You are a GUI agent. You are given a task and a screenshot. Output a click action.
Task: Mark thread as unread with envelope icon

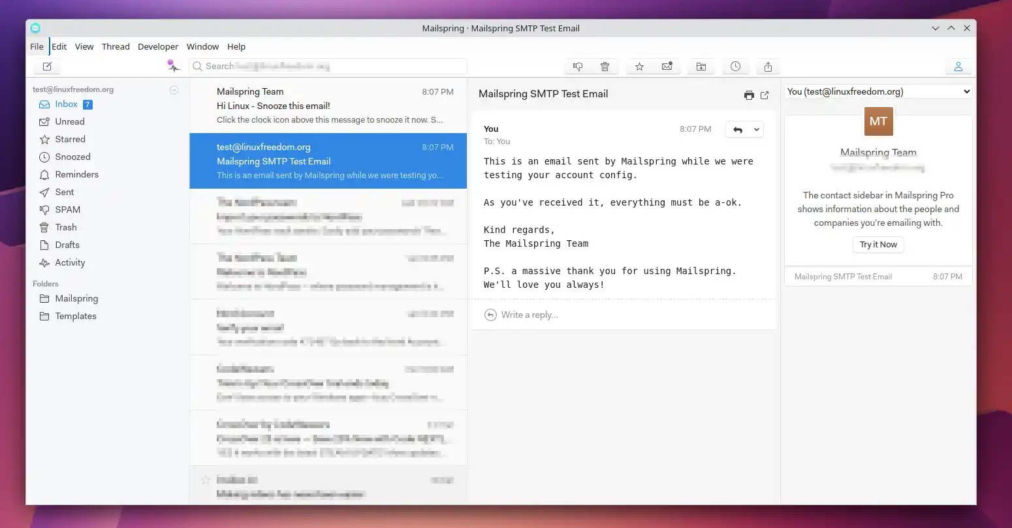667,67
